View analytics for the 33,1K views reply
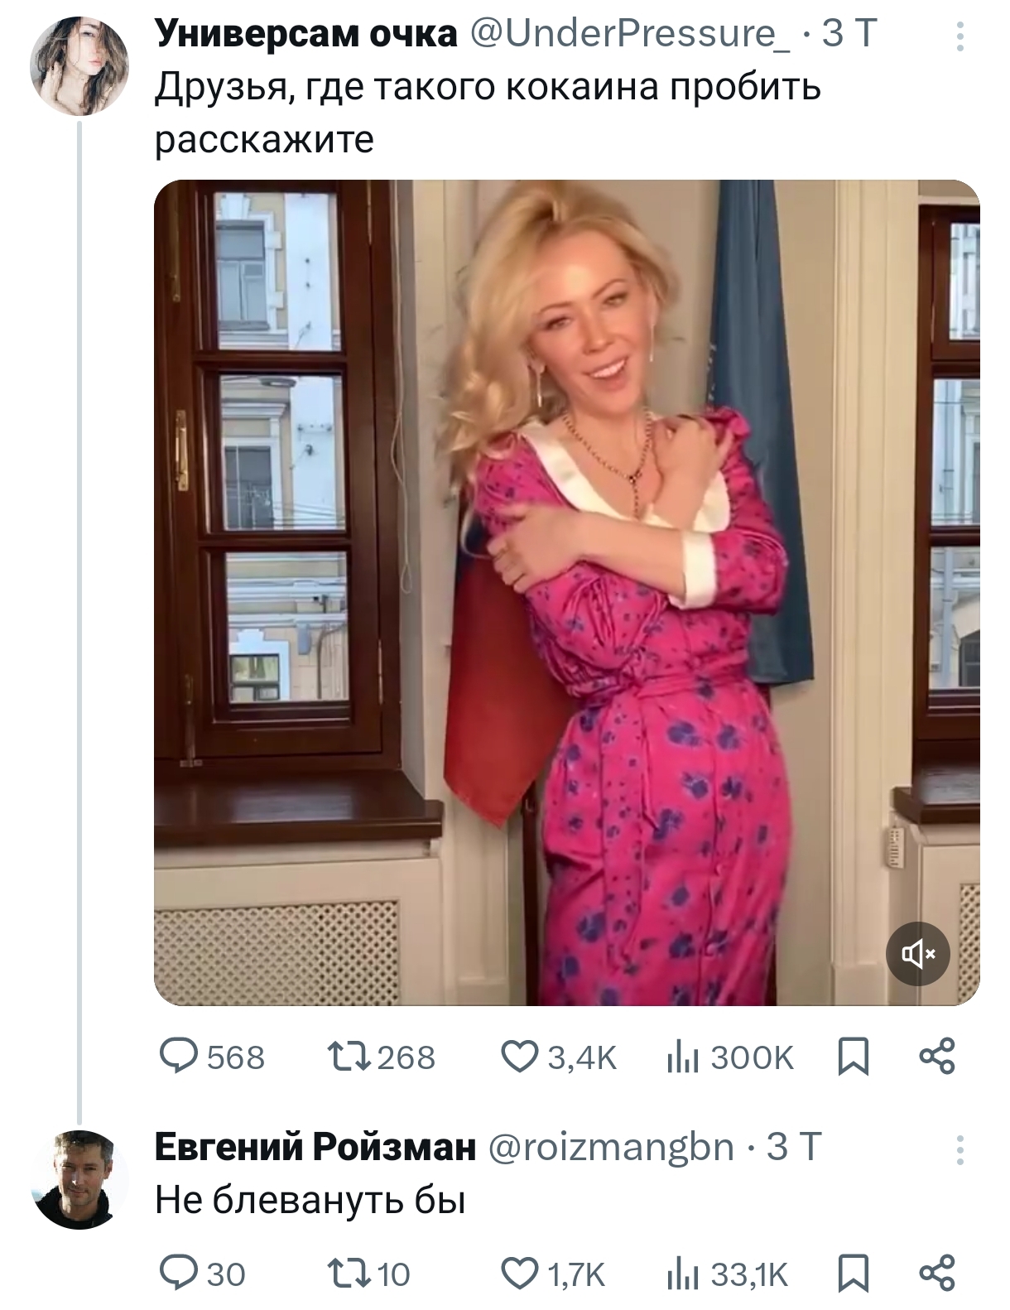Image resolution: width=1010 pixels, height=1310 pixels. 682,1273
